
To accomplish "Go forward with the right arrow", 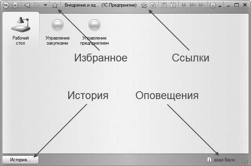I will (x=37, y=5).
